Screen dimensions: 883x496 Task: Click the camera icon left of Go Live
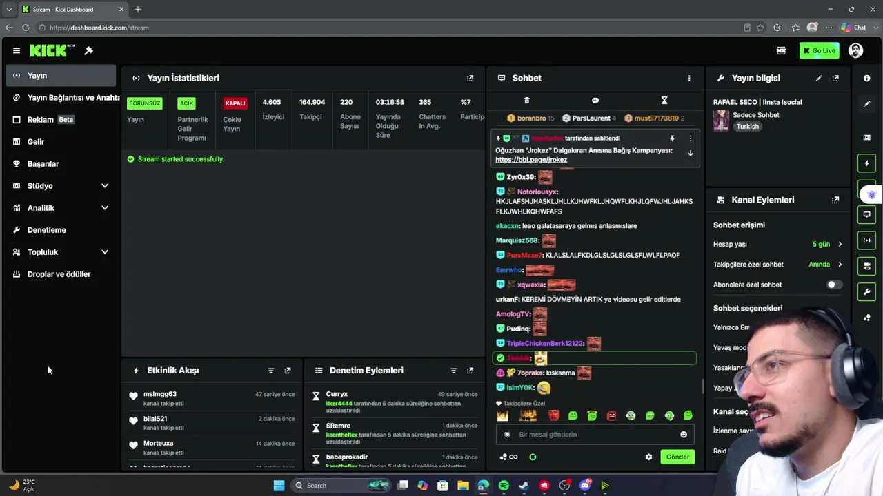[x=781, y=50]
